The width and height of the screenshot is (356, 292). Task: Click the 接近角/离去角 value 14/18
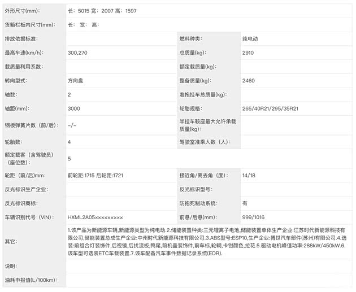coord(249,176)
